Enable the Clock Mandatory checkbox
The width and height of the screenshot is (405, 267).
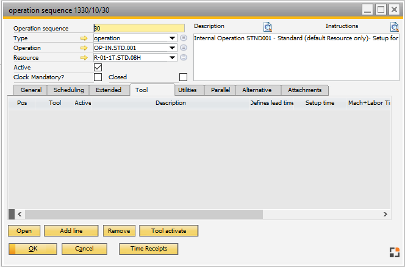click(x=98, y=77)
